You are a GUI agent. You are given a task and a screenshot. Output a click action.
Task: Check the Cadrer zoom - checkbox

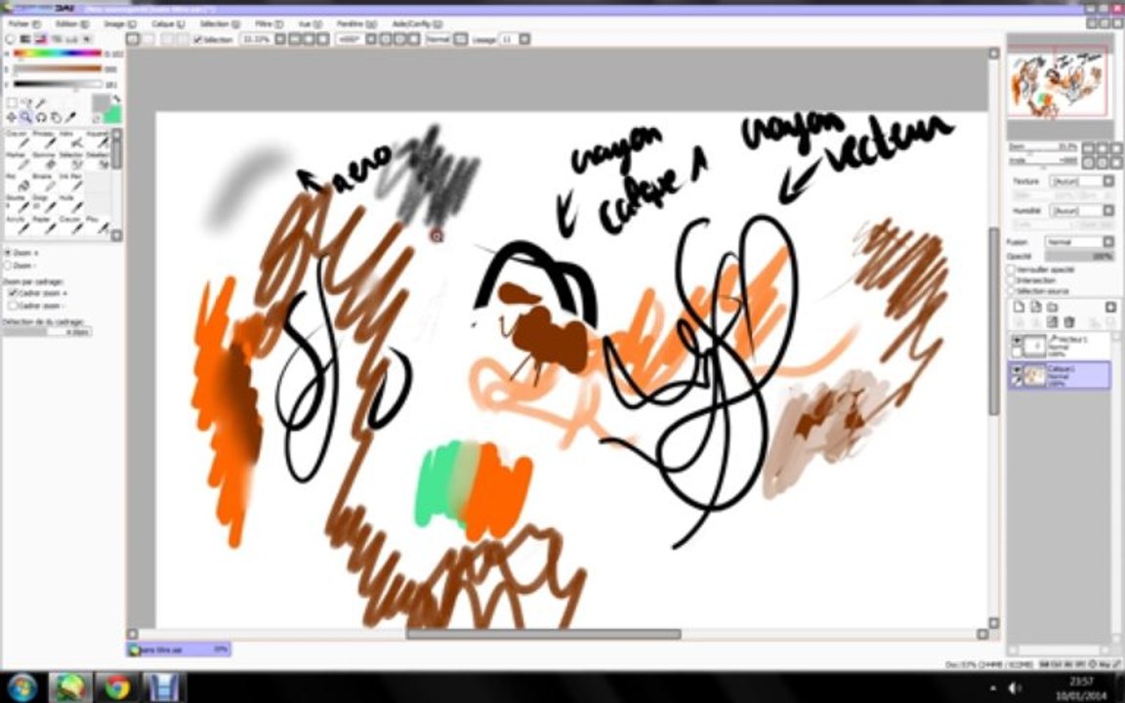coord(12,306)
